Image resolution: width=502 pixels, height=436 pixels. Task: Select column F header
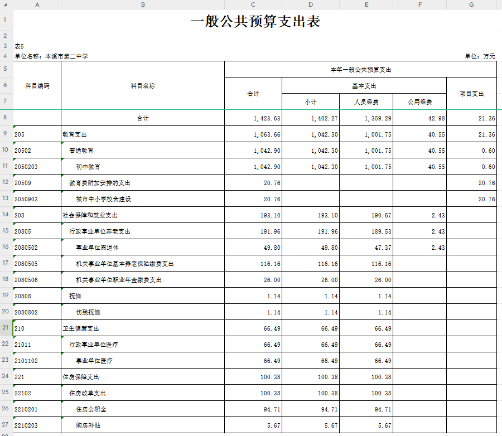click(419, 4)
